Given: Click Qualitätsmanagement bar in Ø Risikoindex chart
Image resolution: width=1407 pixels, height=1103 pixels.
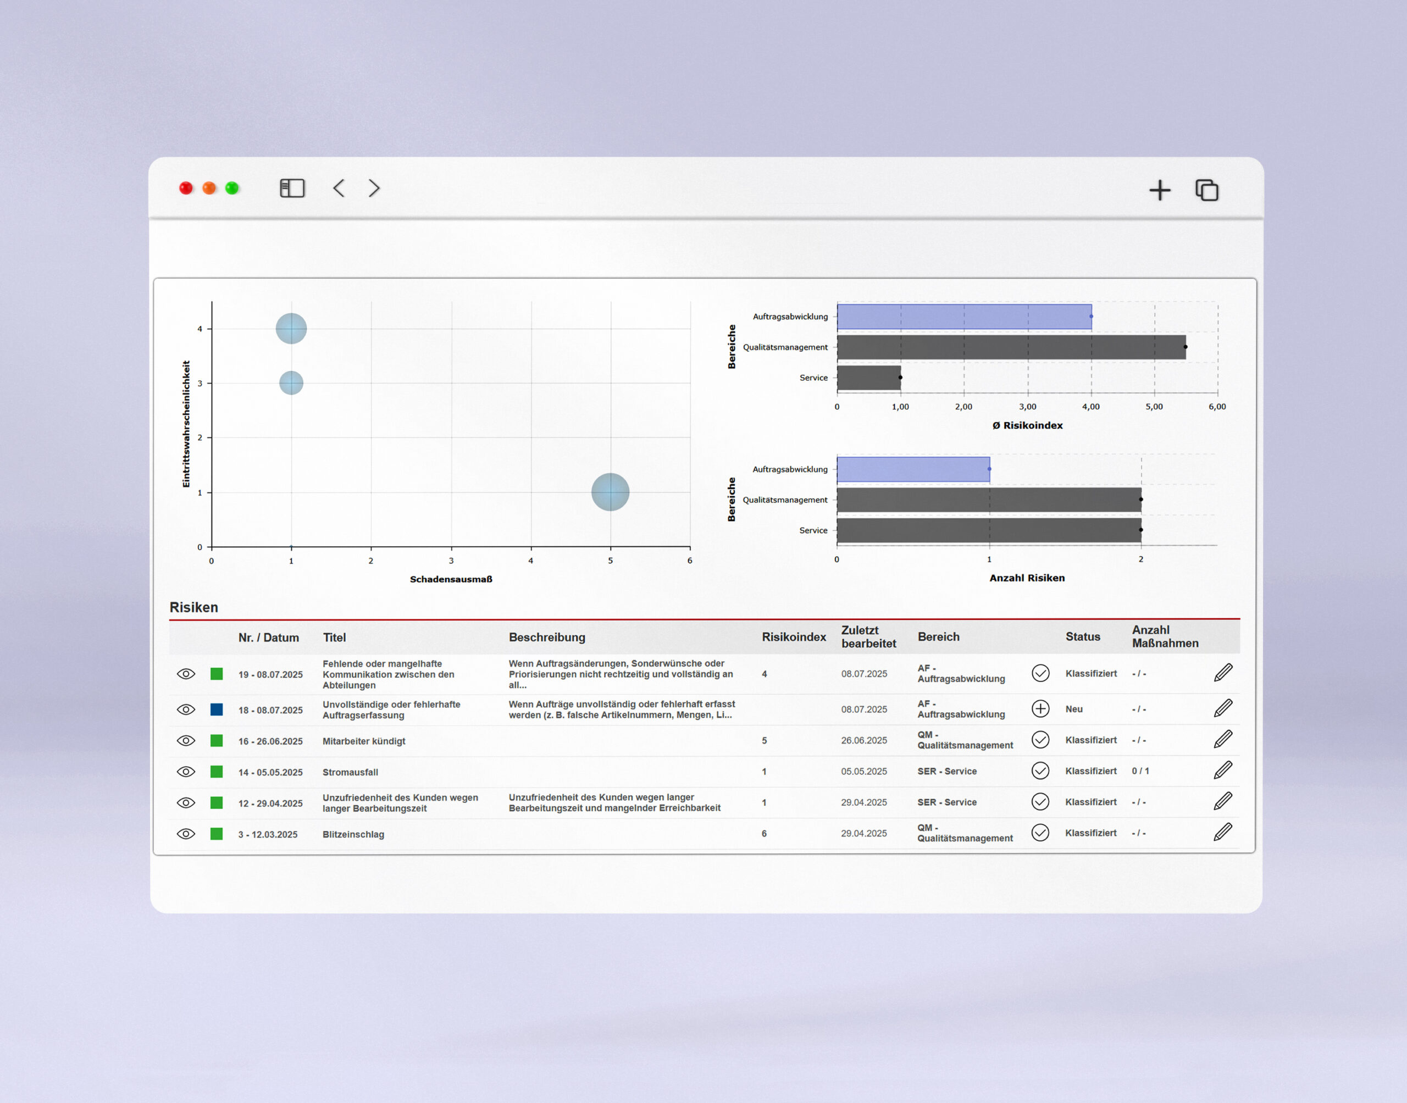Looking at the screenshot, I should coord(1011,347).
